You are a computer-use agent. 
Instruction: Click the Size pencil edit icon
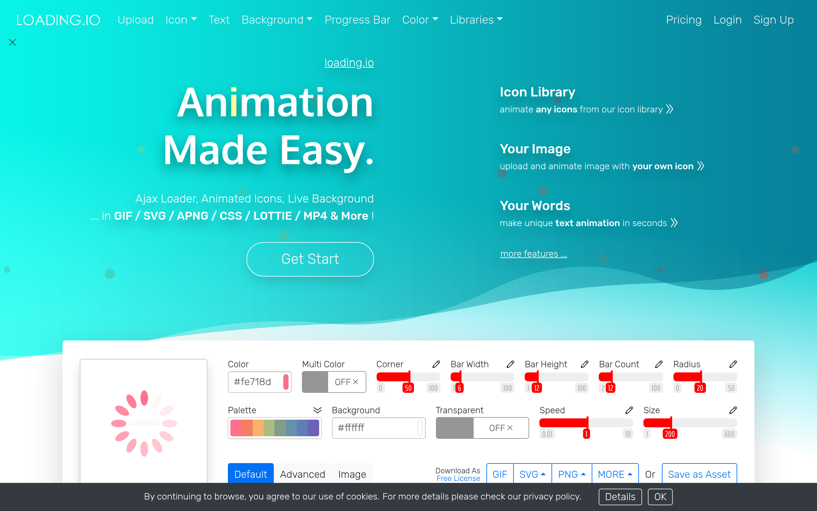[x=733, y=410]
